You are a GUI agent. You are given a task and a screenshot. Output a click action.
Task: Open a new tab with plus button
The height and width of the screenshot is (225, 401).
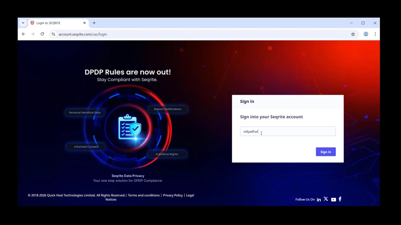[x=94, y=23]
